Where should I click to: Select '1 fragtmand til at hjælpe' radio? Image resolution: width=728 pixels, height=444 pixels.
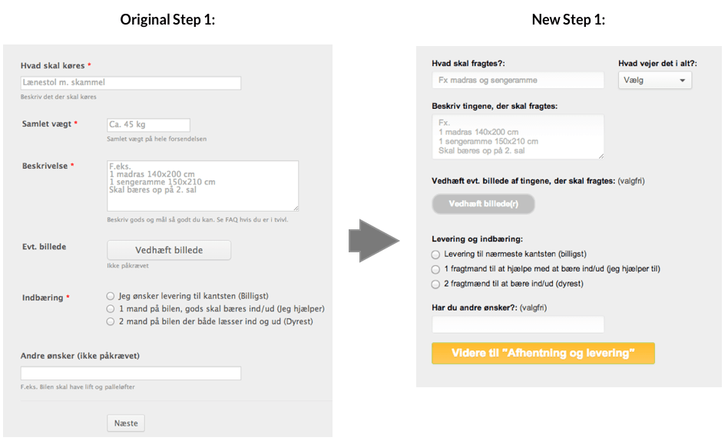(436, 269)
